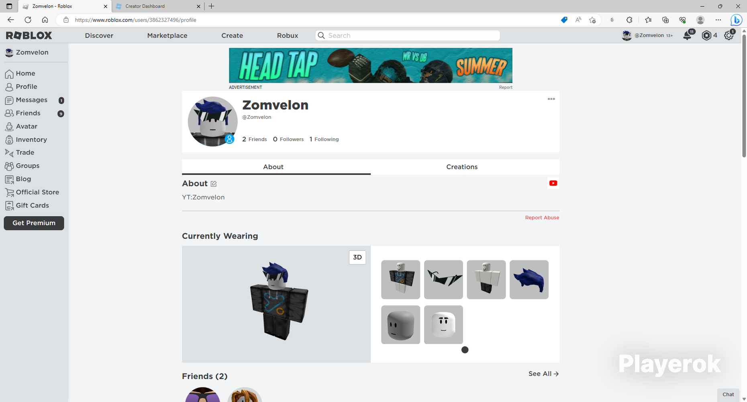The height and width of the screenshot is (402, 747).
Task: Toggle the avatar 3D view
Action: [x=357, y=258]
